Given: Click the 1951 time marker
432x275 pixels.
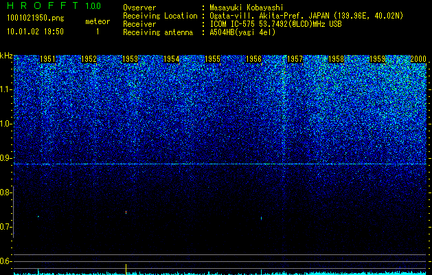Looking at the screenshot, I should [47, 59].
